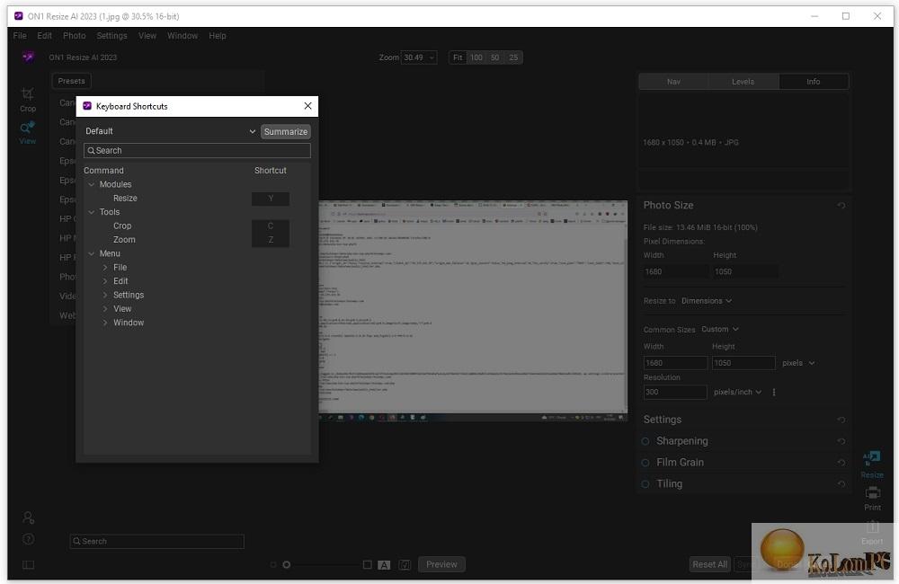Expand the Window shortcuts group
The image size is (899, 584).
click(x=105, y=323)
